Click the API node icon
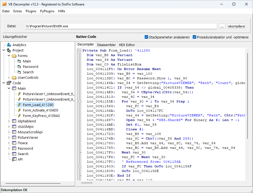 14,159
